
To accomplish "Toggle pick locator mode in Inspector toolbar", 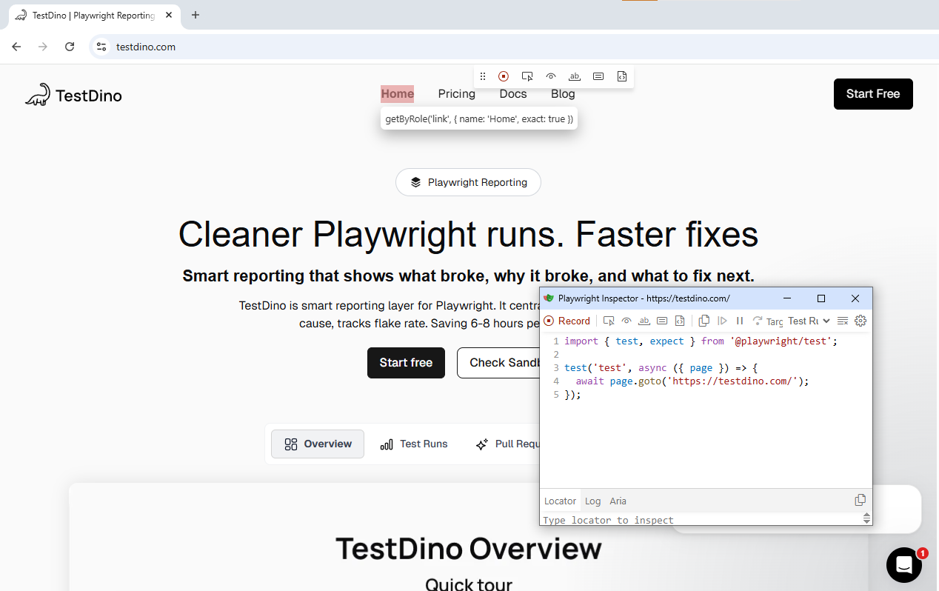I will point(609,321).
